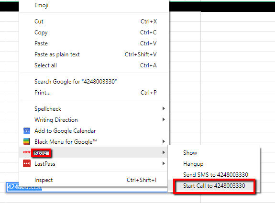Click the Black Menu for Google icon

[27, 141]
